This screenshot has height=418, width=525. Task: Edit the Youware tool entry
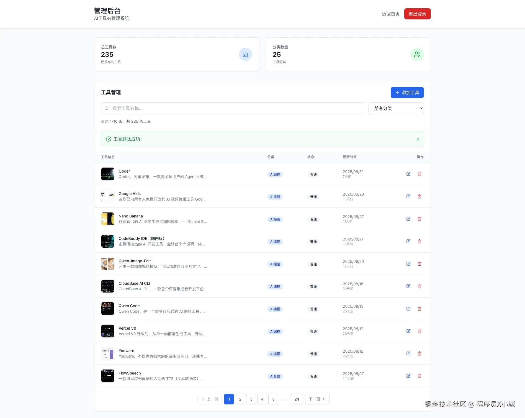coord(408,353)
